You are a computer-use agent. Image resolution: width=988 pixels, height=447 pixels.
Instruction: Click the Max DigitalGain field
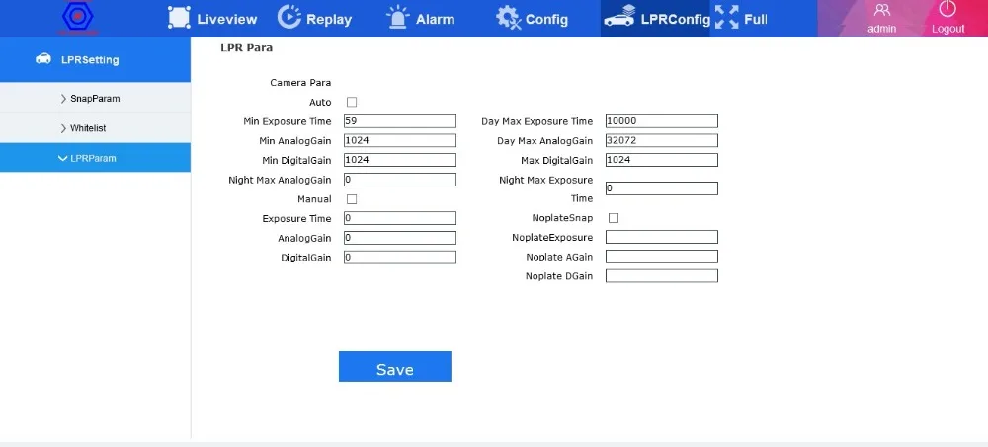pyautogui.click(x=662, y=160)
